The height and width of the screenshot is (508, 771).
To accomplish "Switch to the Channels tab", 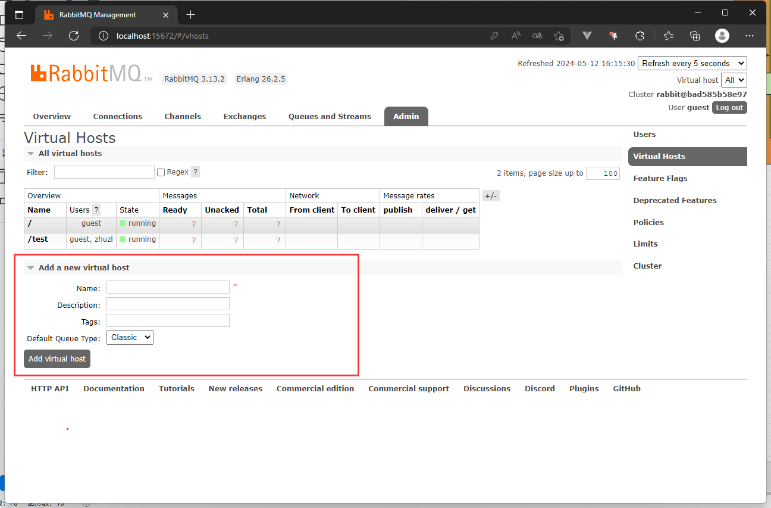I will (183, 116).
